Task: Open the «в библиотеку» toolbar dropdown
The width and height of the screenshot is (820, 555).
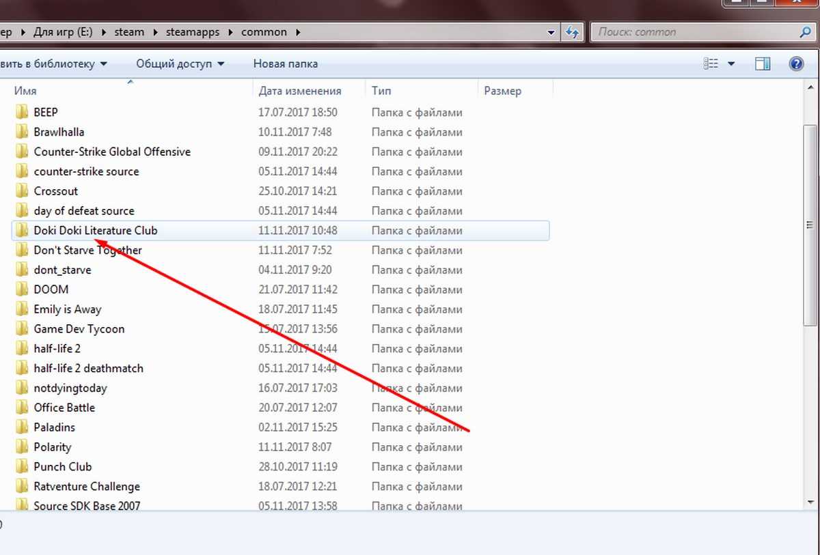Action: tap(55, 64)
